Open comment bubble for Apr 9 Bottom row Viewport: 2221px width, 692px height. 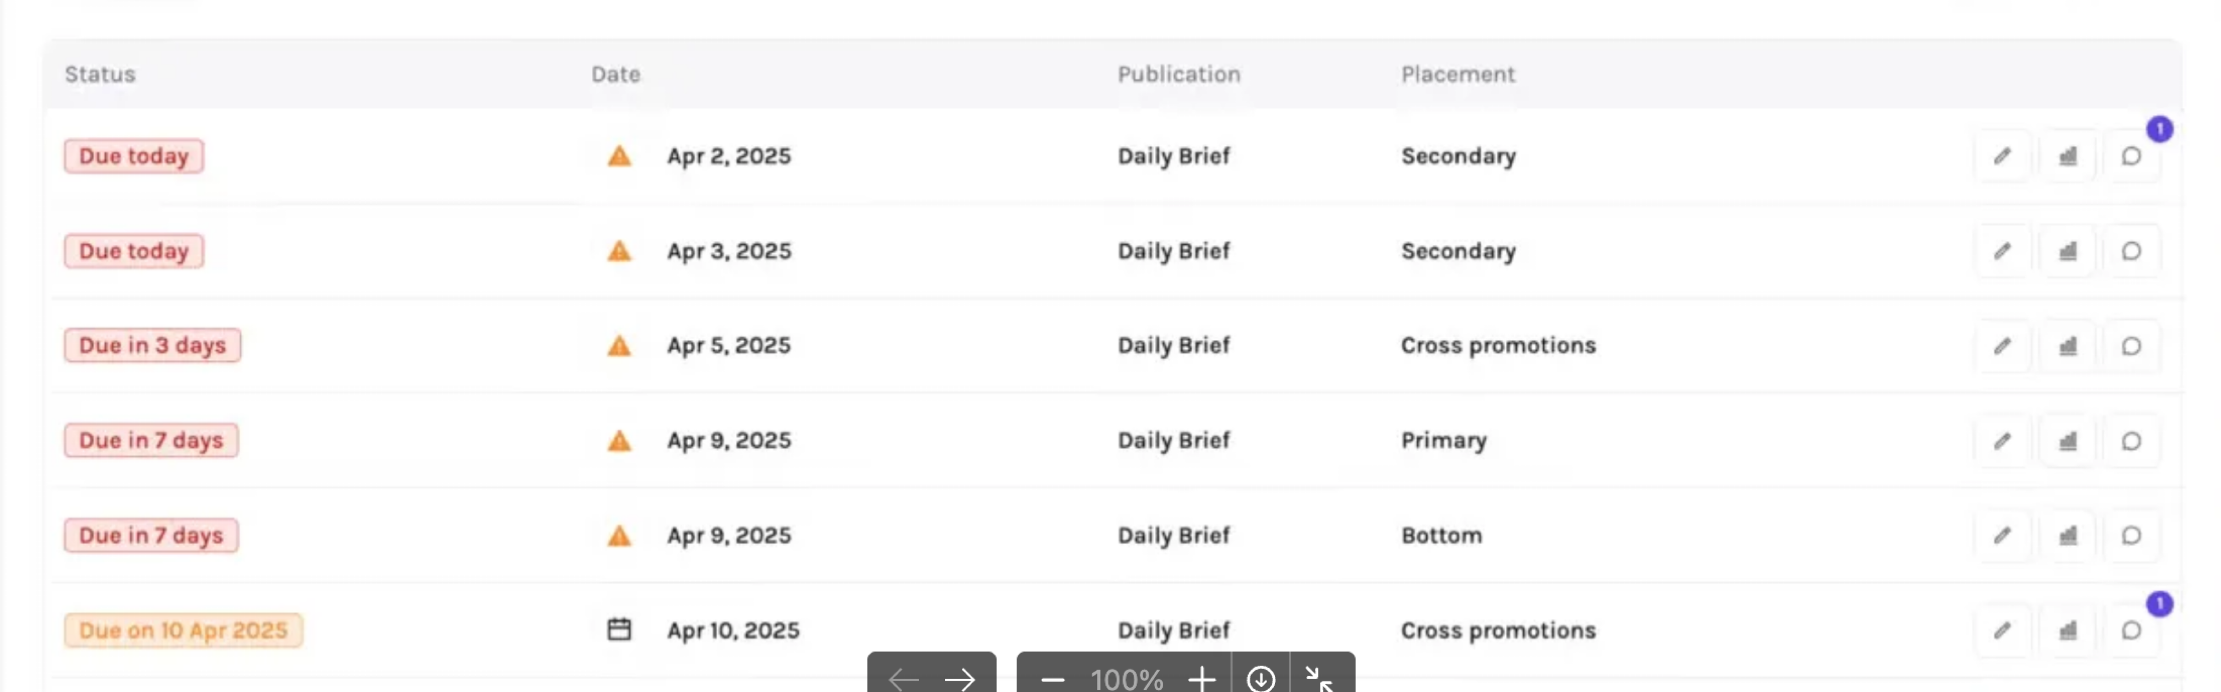(x=2132, y=536)
